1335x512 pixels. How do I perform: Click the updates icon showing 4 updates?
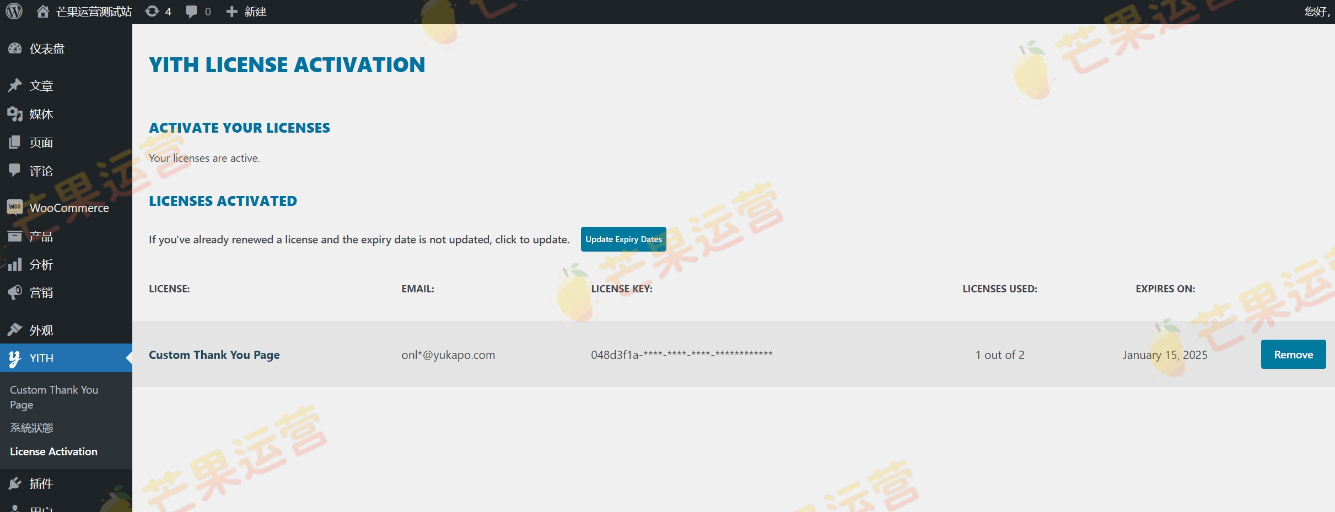152,11
